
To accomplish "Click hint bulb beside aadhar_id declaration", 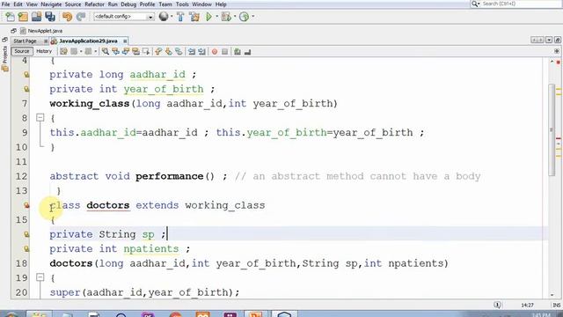I will tap(26, 74).
